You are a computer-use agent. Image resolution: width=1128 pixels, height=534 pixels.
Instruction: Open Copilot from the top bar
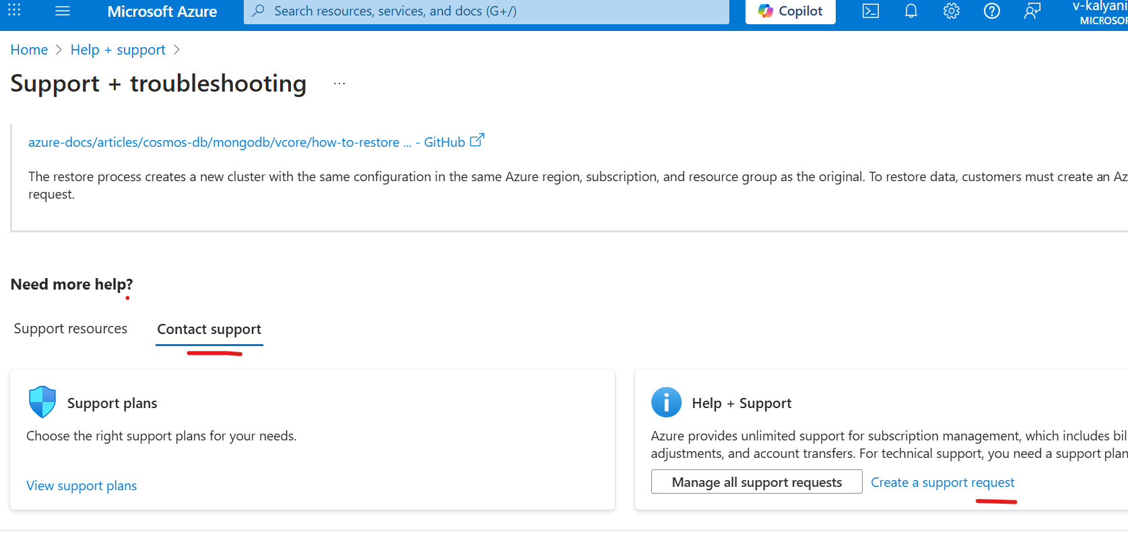(x=790, y=11)
